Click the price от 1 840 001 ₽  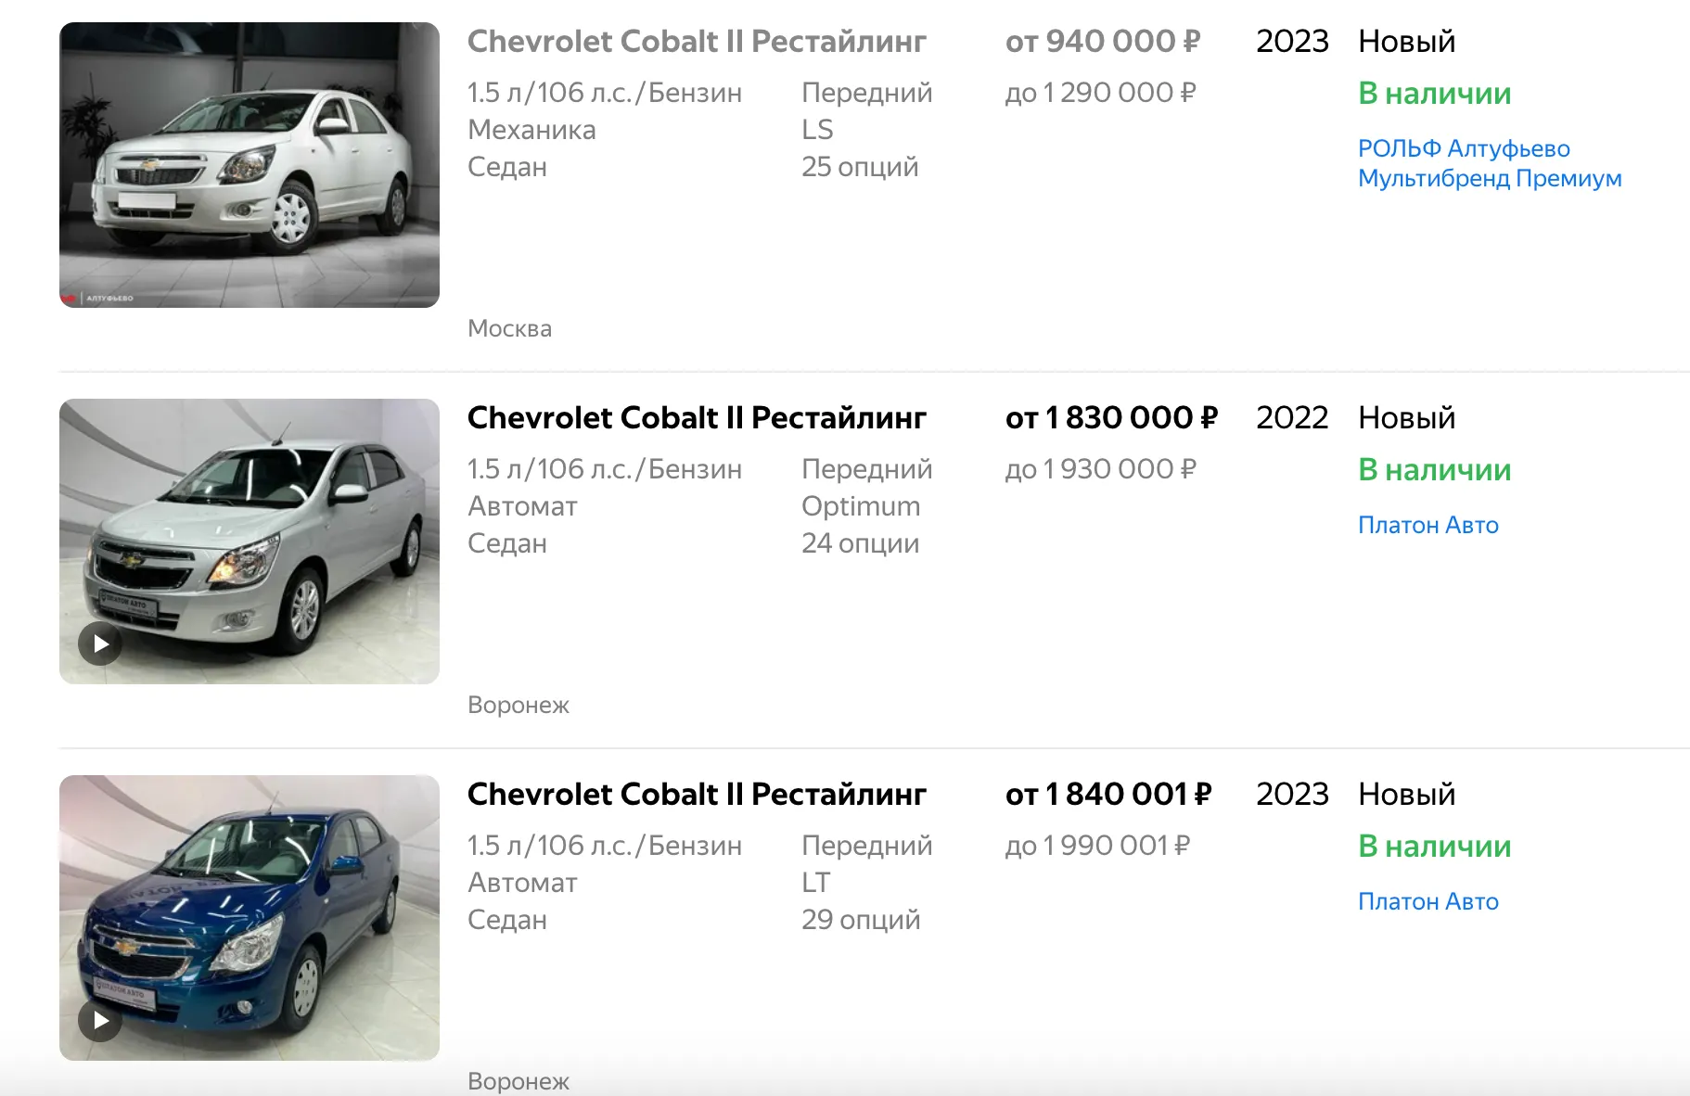(1107, 795)
